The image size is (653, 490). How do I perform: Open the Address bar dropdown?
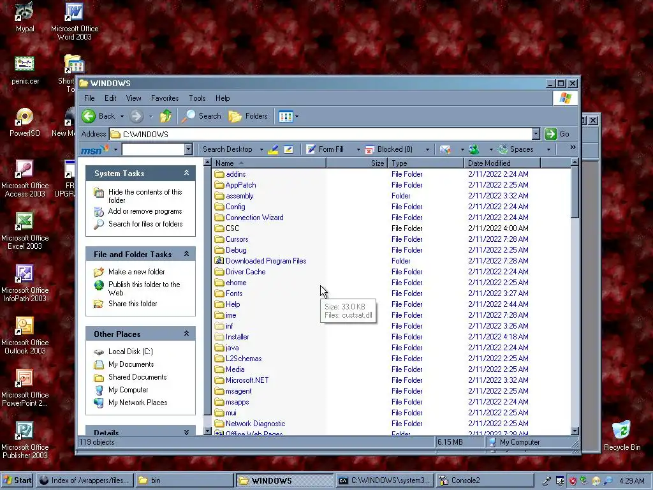pyautogui.click(x=536, y=134)
